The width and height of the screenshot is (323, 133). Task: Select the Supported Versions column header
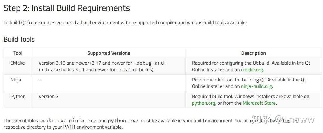(109, 53)
